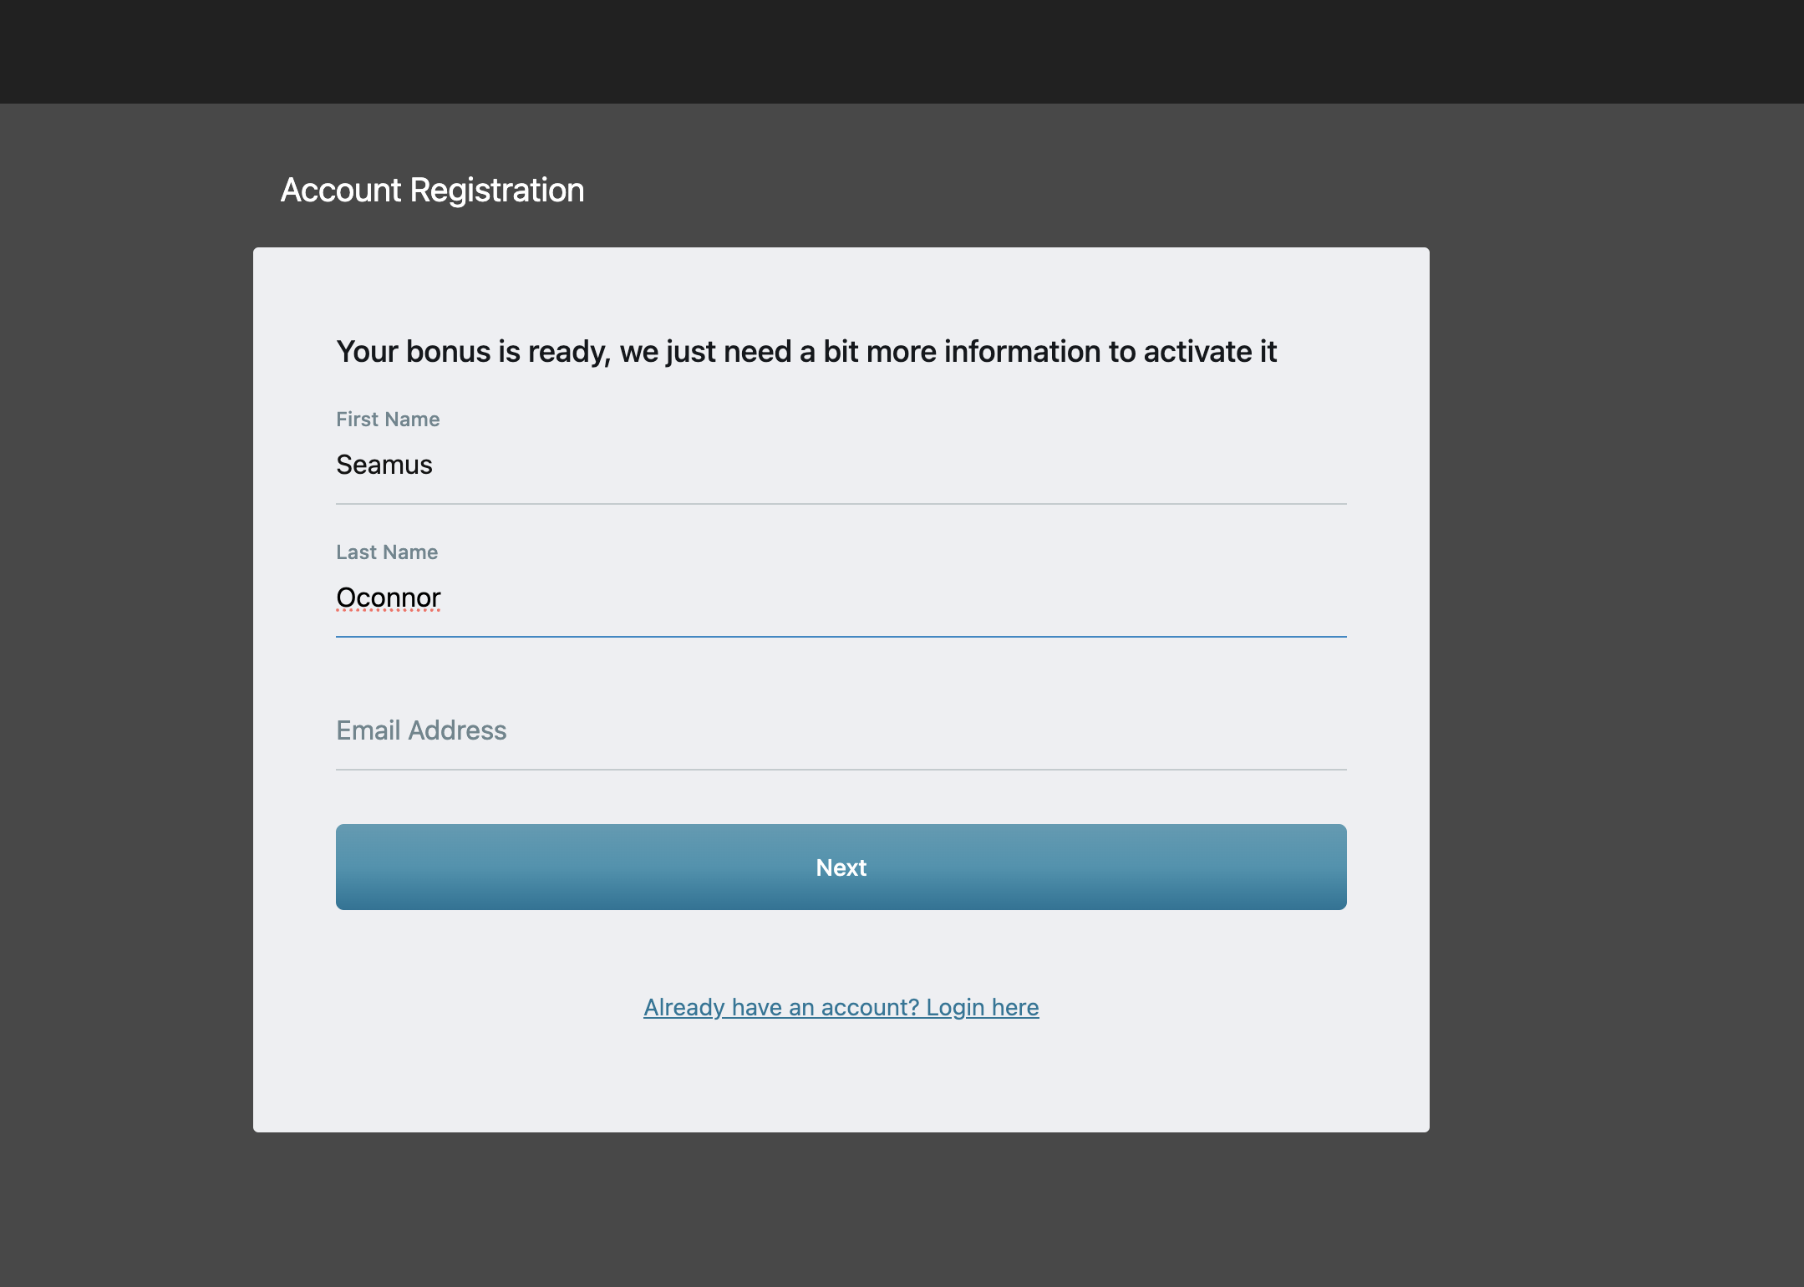This screenshot has height=1287, width=1804.
Task: Open the 'Already have an account? Login here' link
Action: point(841,1007)
